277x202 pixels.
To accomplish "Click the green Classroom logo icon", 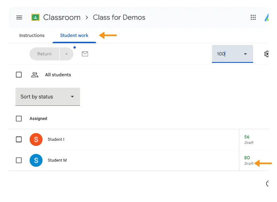I will point(35,17).
